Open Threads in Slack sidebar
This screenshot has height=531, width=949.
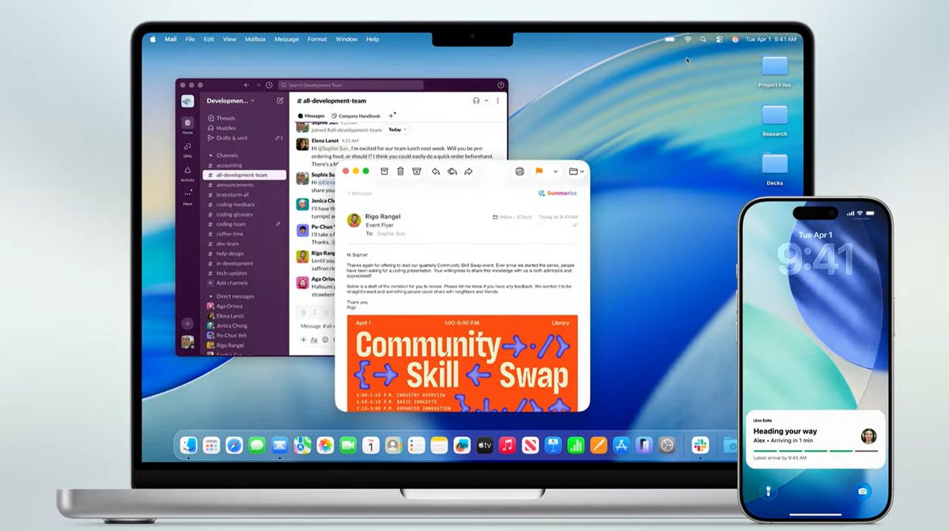[221, 118]
